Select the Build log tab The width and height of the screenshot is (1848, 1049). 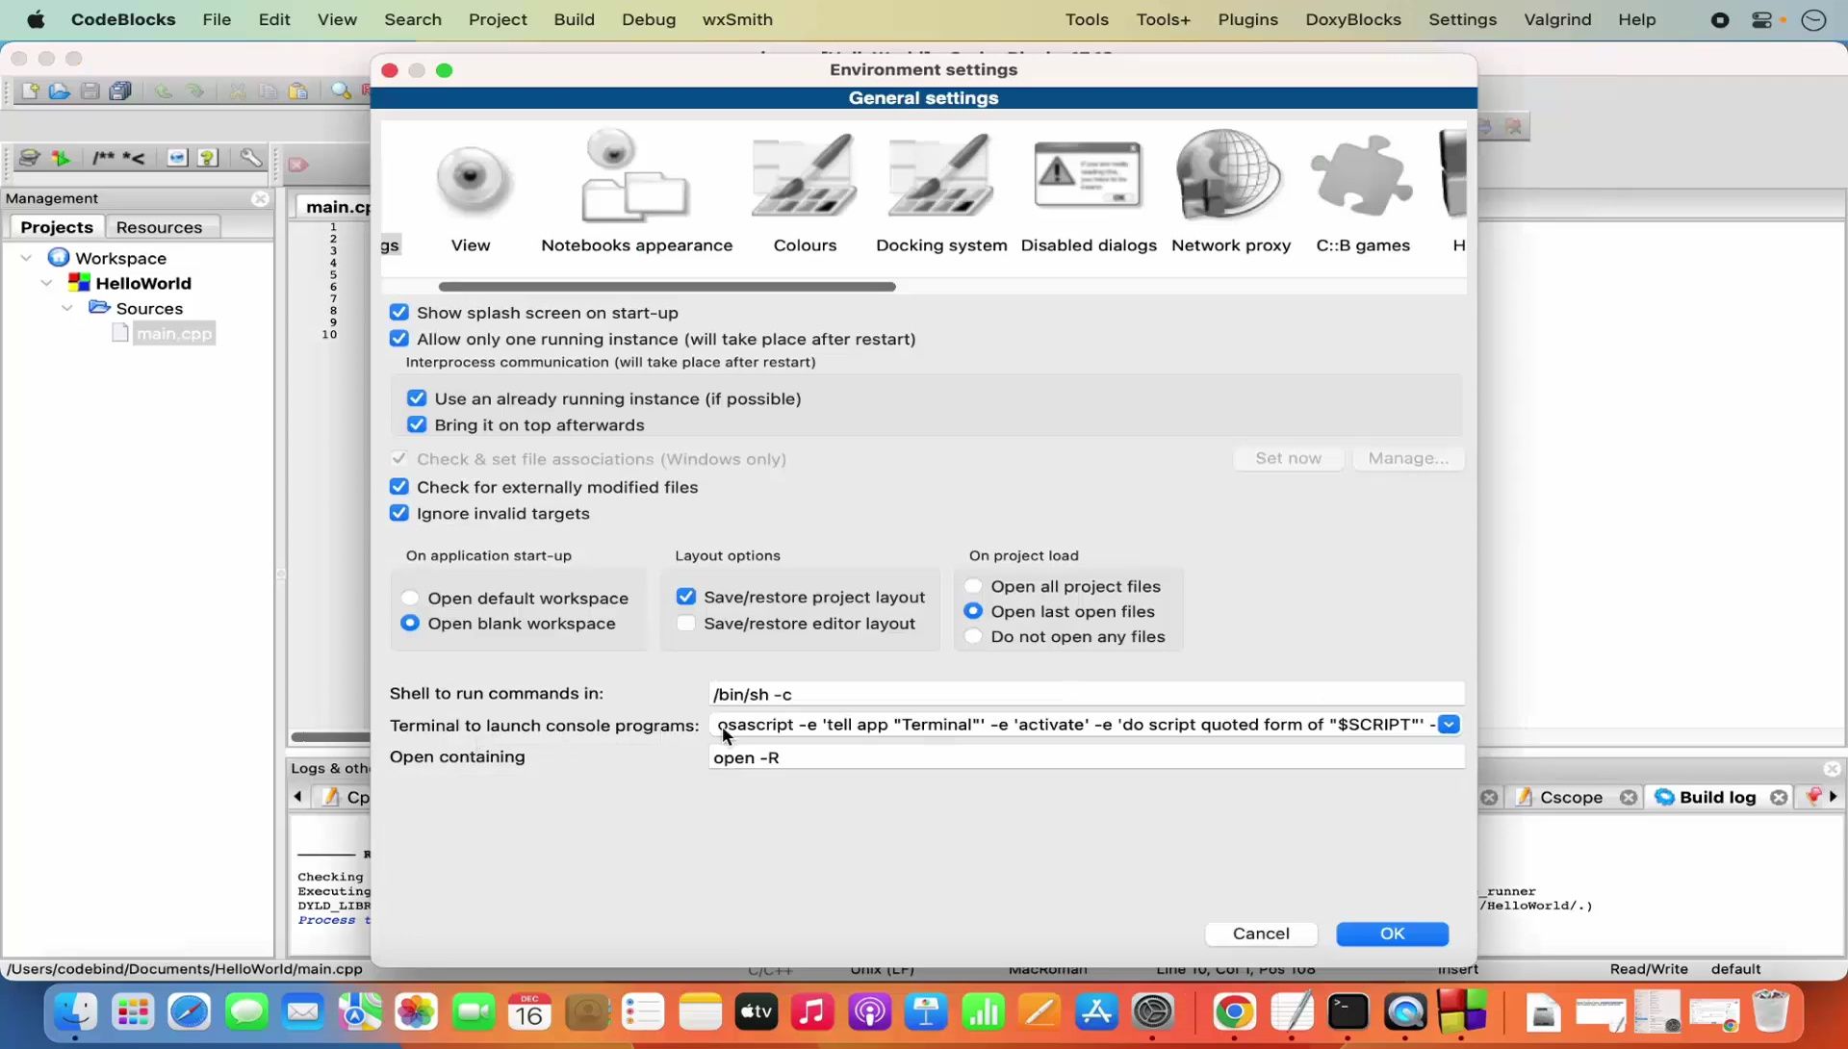[x=1717, y=797]
